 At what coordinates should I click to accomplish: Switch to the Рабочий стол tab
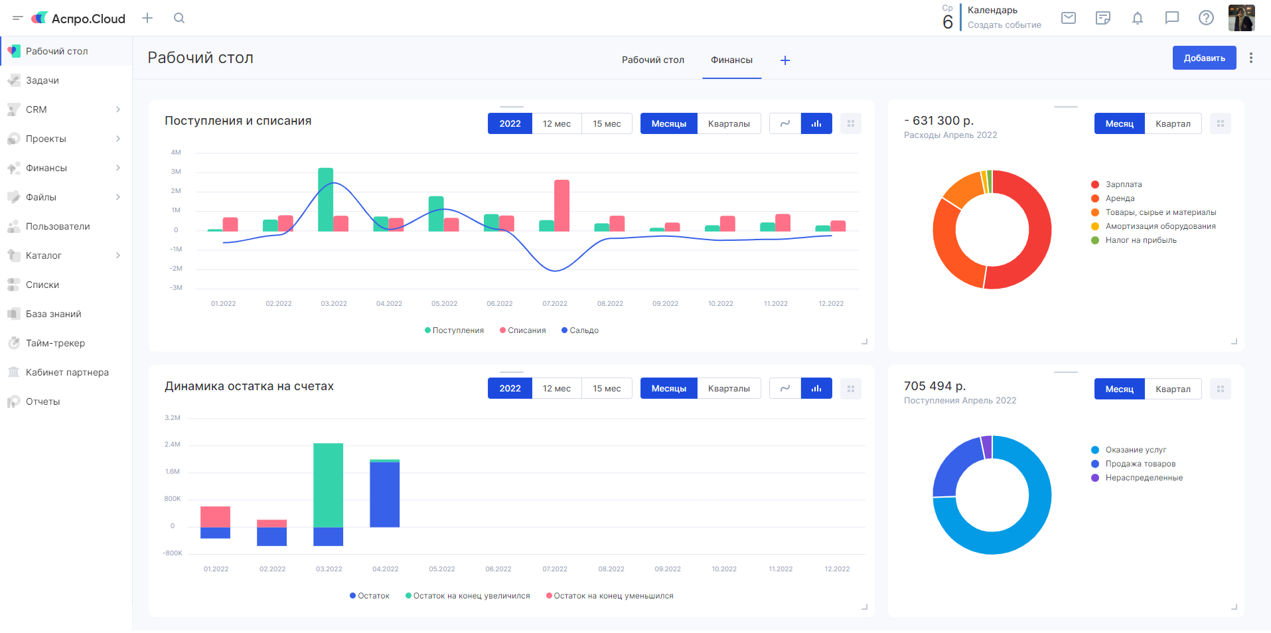point(652,60)
